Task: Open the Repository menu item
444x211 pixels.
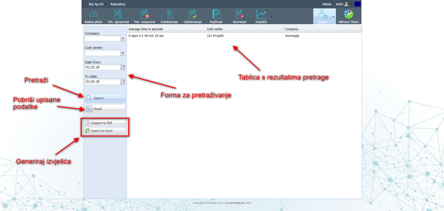Action: click(x=118, y=4)
